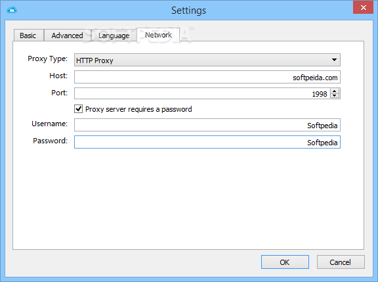Decrease the port number with down arrow
The width and height of the screenshot is (378, 282).
pos(335,96)
